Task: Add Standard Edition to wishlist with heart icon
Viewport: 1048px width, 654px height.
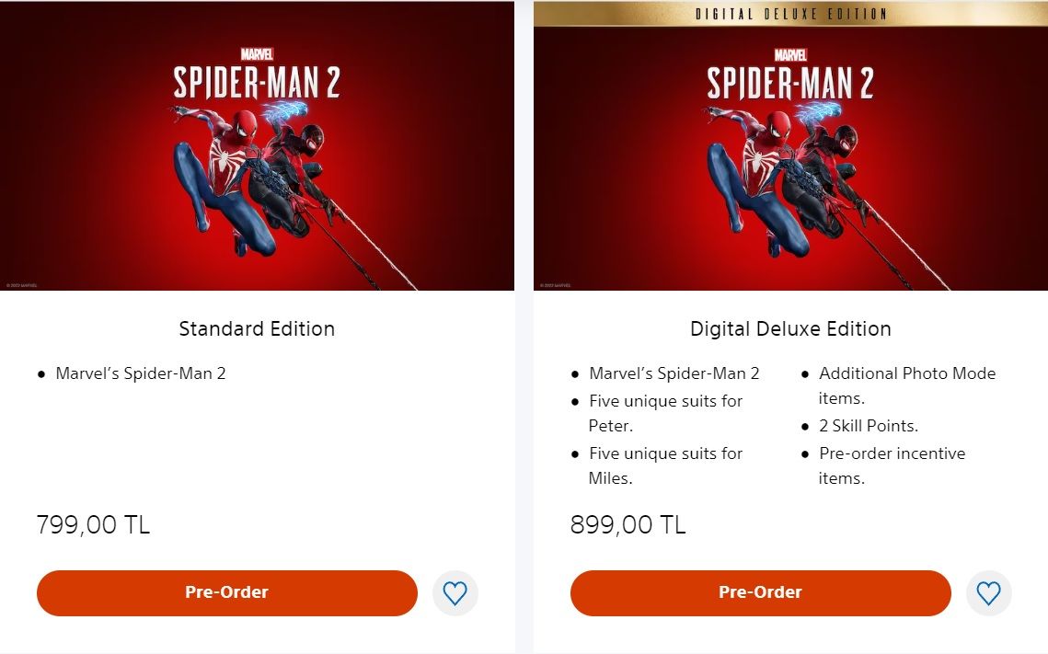Action: point(455,592)
